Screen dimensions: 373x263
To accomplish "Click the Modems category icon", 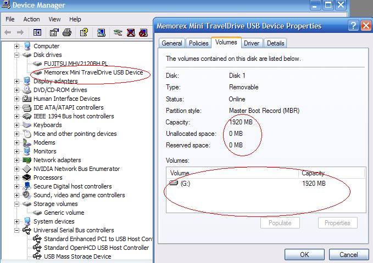I will click(26, 142).
